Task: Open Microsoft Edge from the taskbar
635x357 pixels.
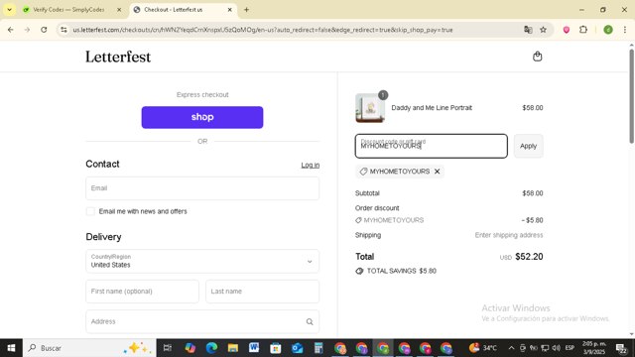Action: point(211,348)
